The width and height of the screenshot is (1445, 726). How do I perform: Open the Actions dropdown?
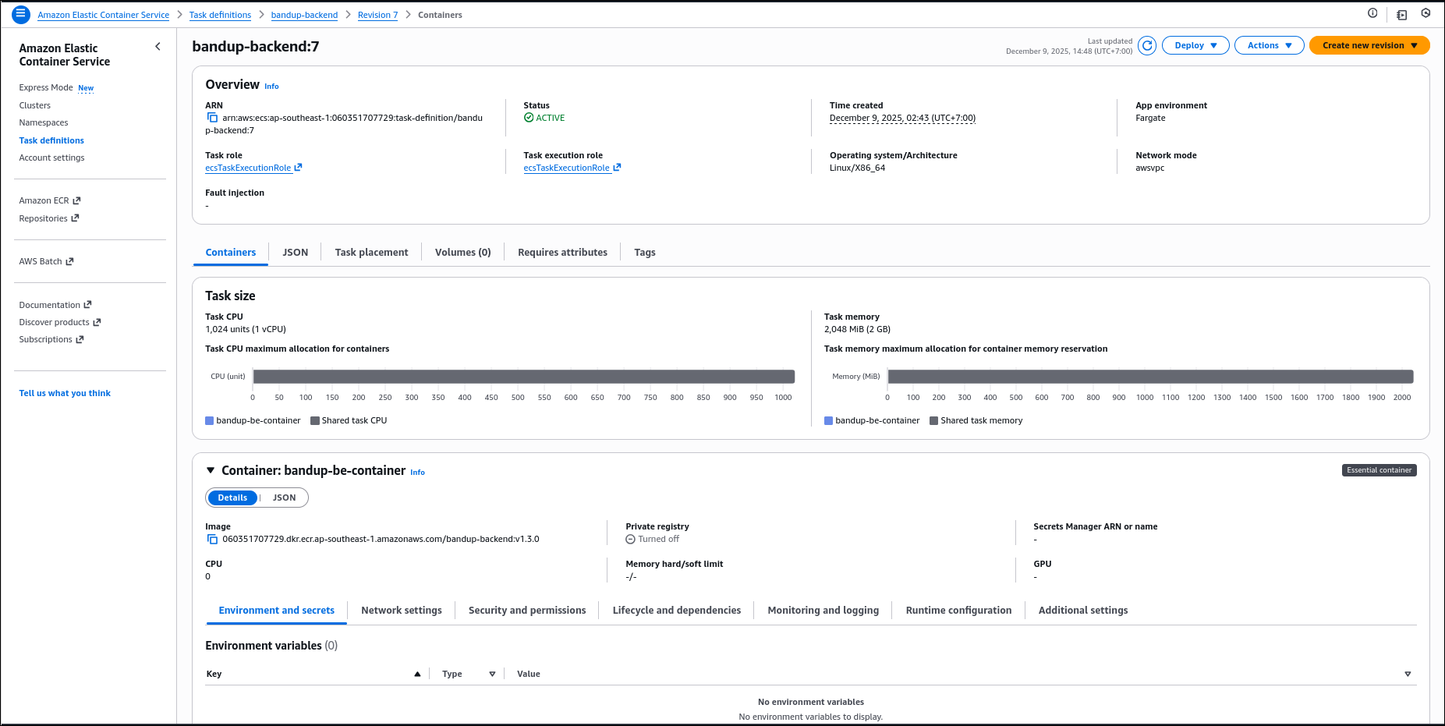point(1269,45)
